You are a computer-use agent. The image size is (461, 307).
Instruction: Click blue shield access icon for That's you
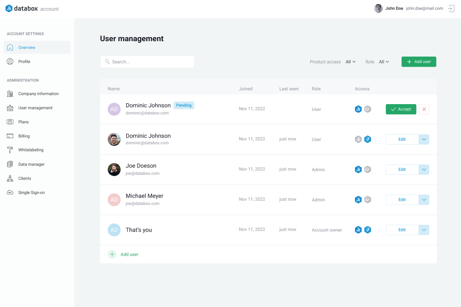(x=367, y=230)
